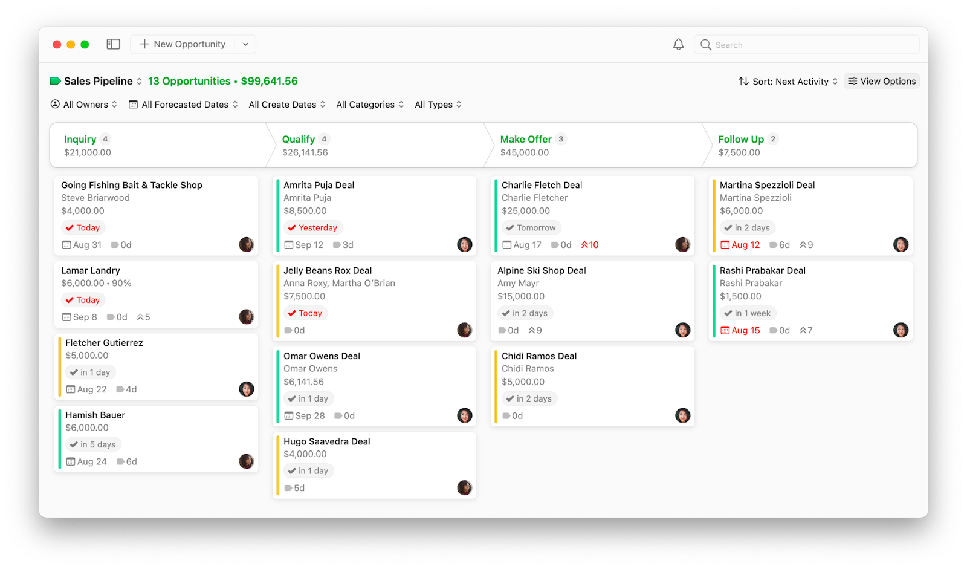Toggle the sidebar panel icon
This screenshot has height=569, width=967.
pyautogui.click(x=113, y=44)
